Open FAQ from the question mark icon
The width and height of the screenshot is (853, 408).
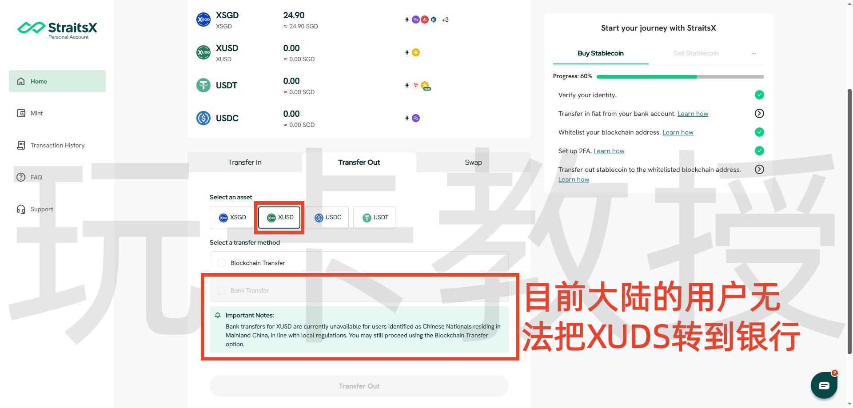(21, 177)
